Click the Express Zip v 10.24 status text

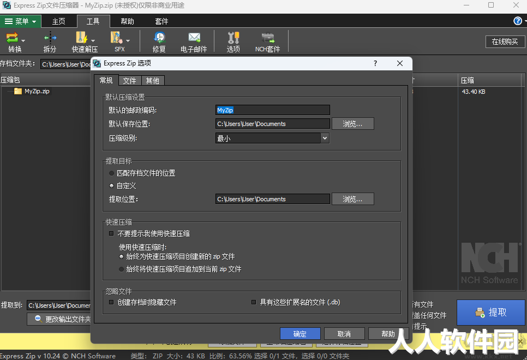click(57, 356)
